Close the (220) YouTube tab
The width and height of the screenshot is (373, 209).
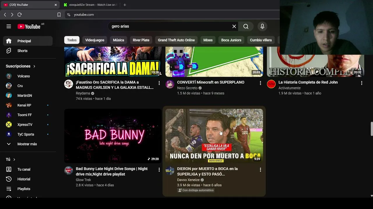coord(56,5)
